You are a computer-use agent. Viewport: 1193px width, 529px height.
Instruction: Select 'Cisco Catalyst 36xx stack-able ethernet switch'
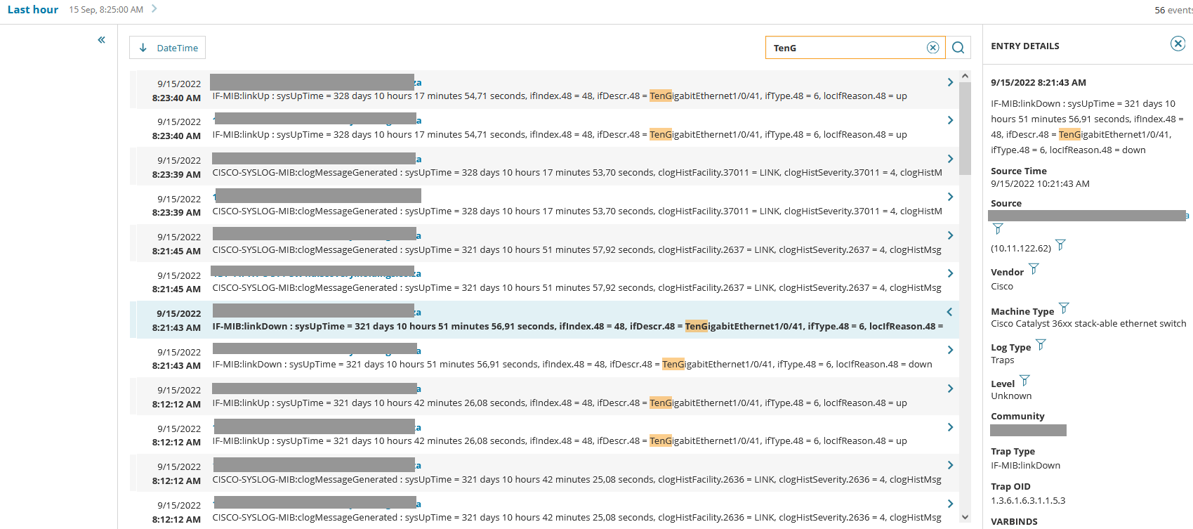point(1088,324)
